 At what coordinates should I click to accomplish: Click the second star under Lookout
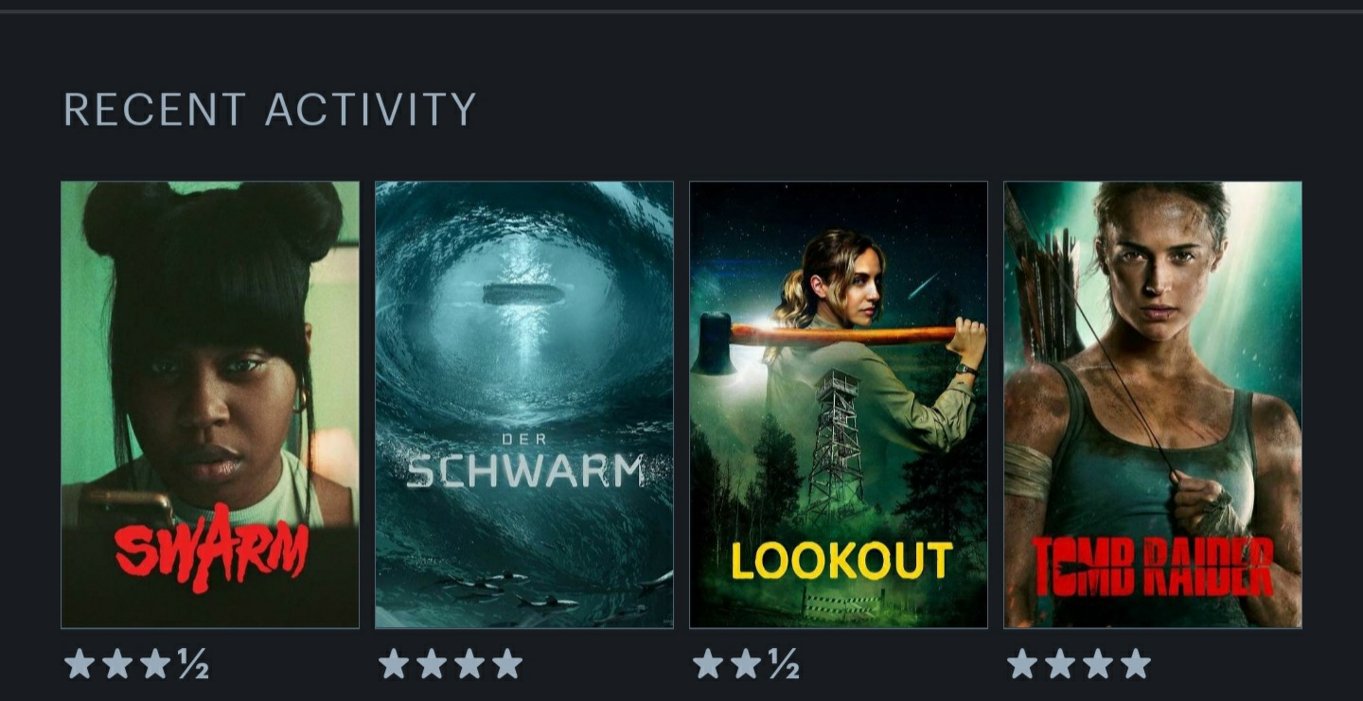(x=745, y=664)
